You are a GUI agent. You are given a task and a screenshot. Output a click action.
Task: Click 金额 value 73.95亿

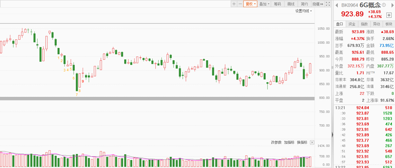(387, 46)
